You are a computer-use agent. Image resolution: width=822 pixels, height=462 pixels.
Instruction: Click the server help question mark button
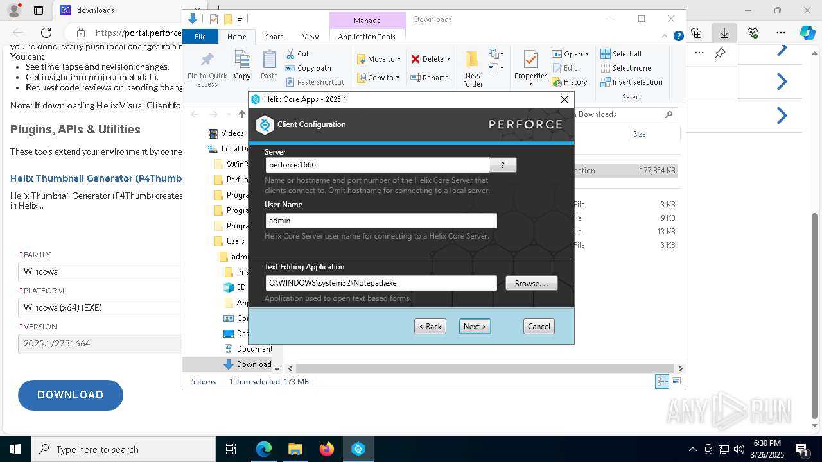[502, 165]
